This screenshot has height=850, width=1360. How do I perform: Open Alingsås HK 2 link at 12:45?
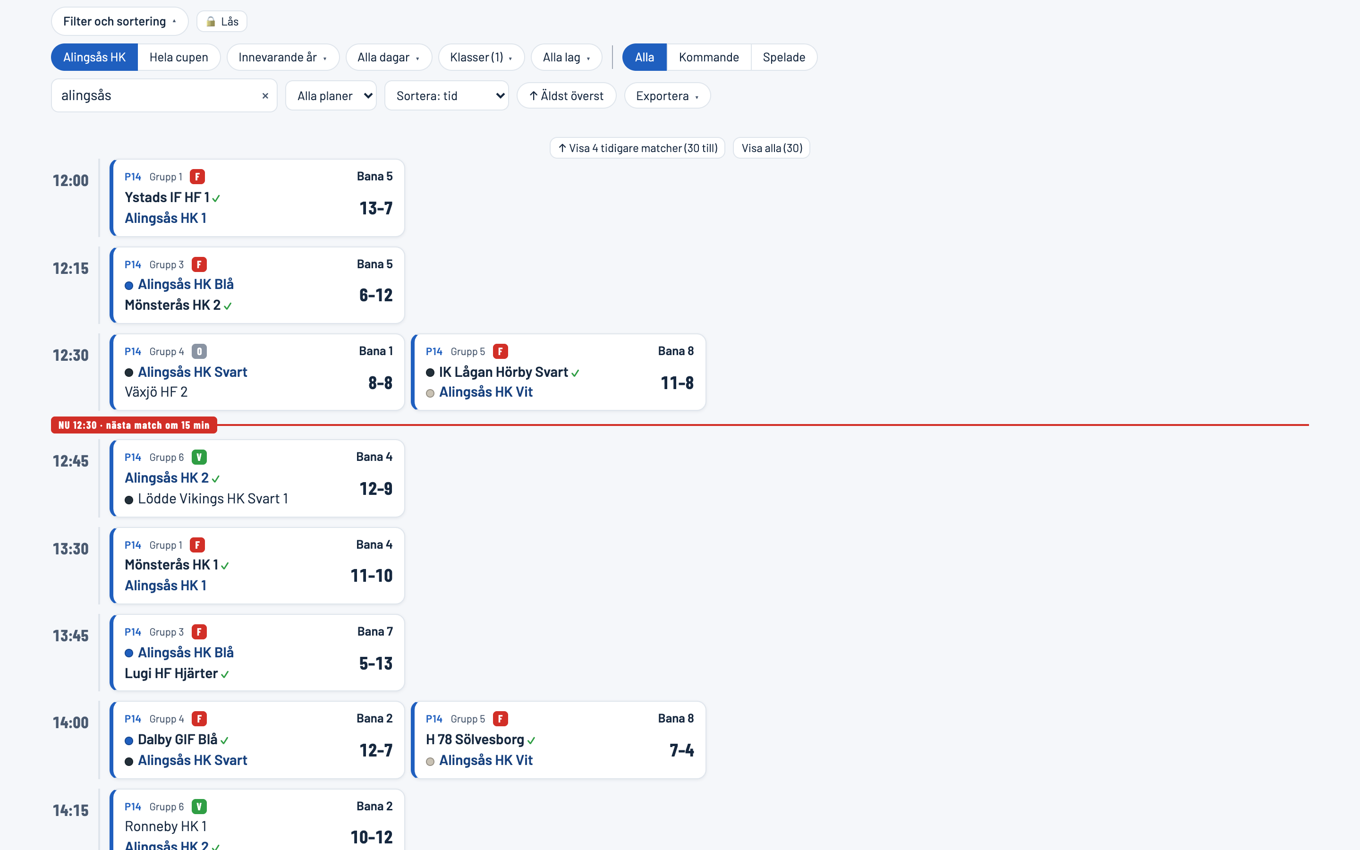[167, 478]
